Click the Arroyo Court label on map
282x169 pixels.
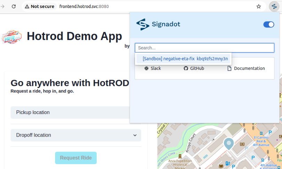(x=191, y=143)
